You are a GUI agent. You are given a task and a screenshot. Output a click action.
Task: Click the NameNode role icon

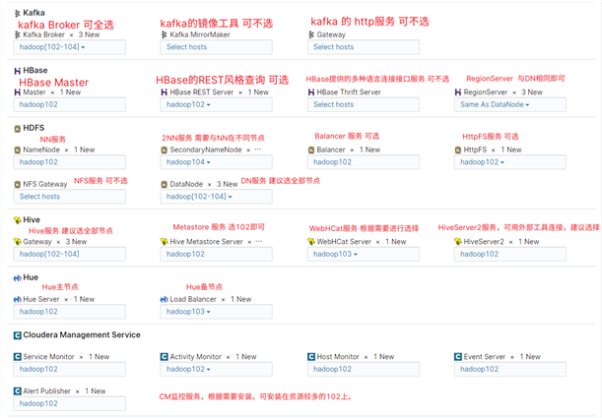click(18, 150)
